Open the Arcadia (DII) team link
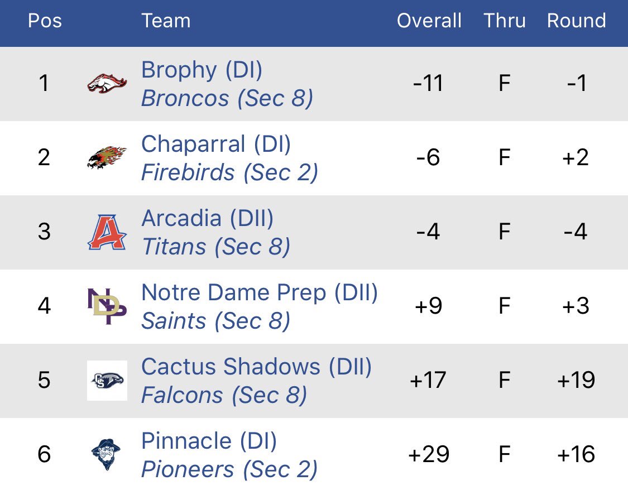628x490 pixels. coord(208,219)
